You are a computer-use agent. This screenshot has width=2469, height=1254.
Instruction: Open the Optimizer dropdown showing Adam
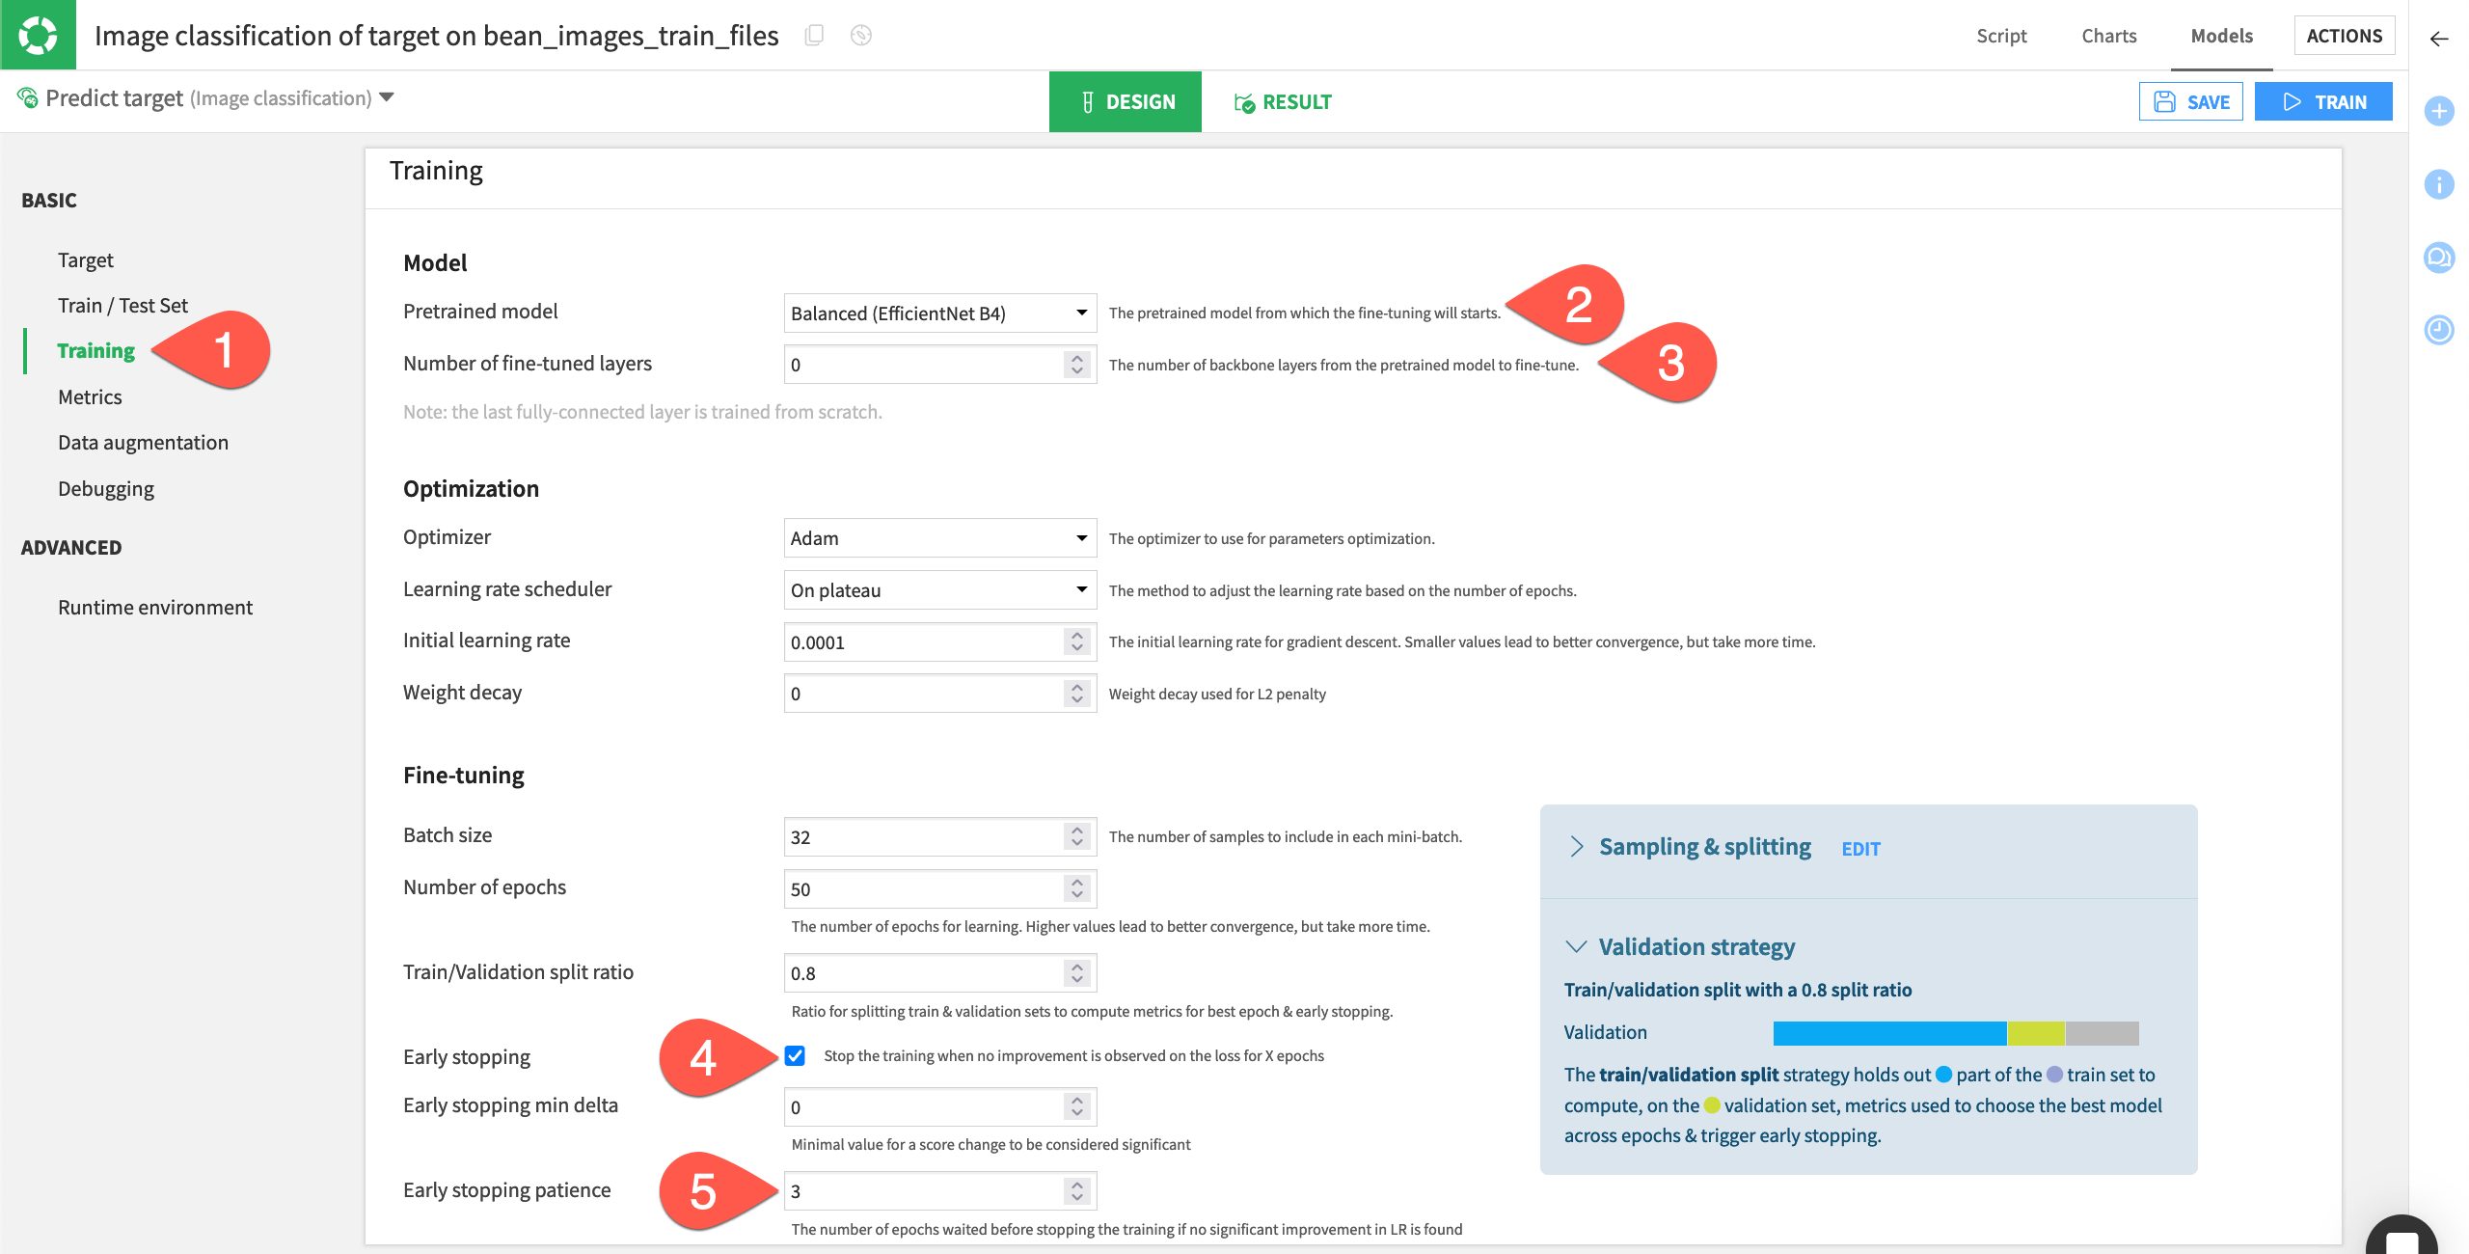click(939, 538)
